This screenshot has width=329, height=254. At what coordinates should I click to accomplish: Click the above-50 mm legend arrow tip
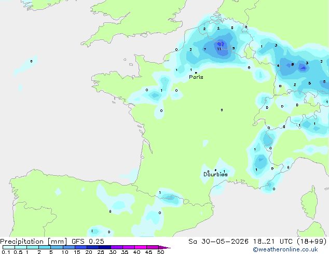[164, 247]
